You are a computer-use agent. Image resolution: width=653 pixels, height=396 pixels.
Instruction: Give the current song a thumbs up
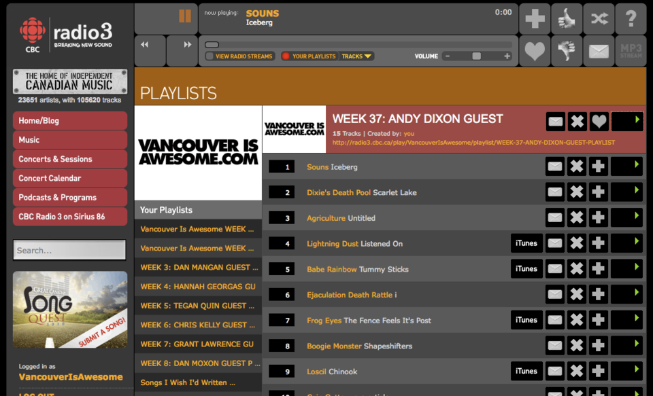click(567, 19)
